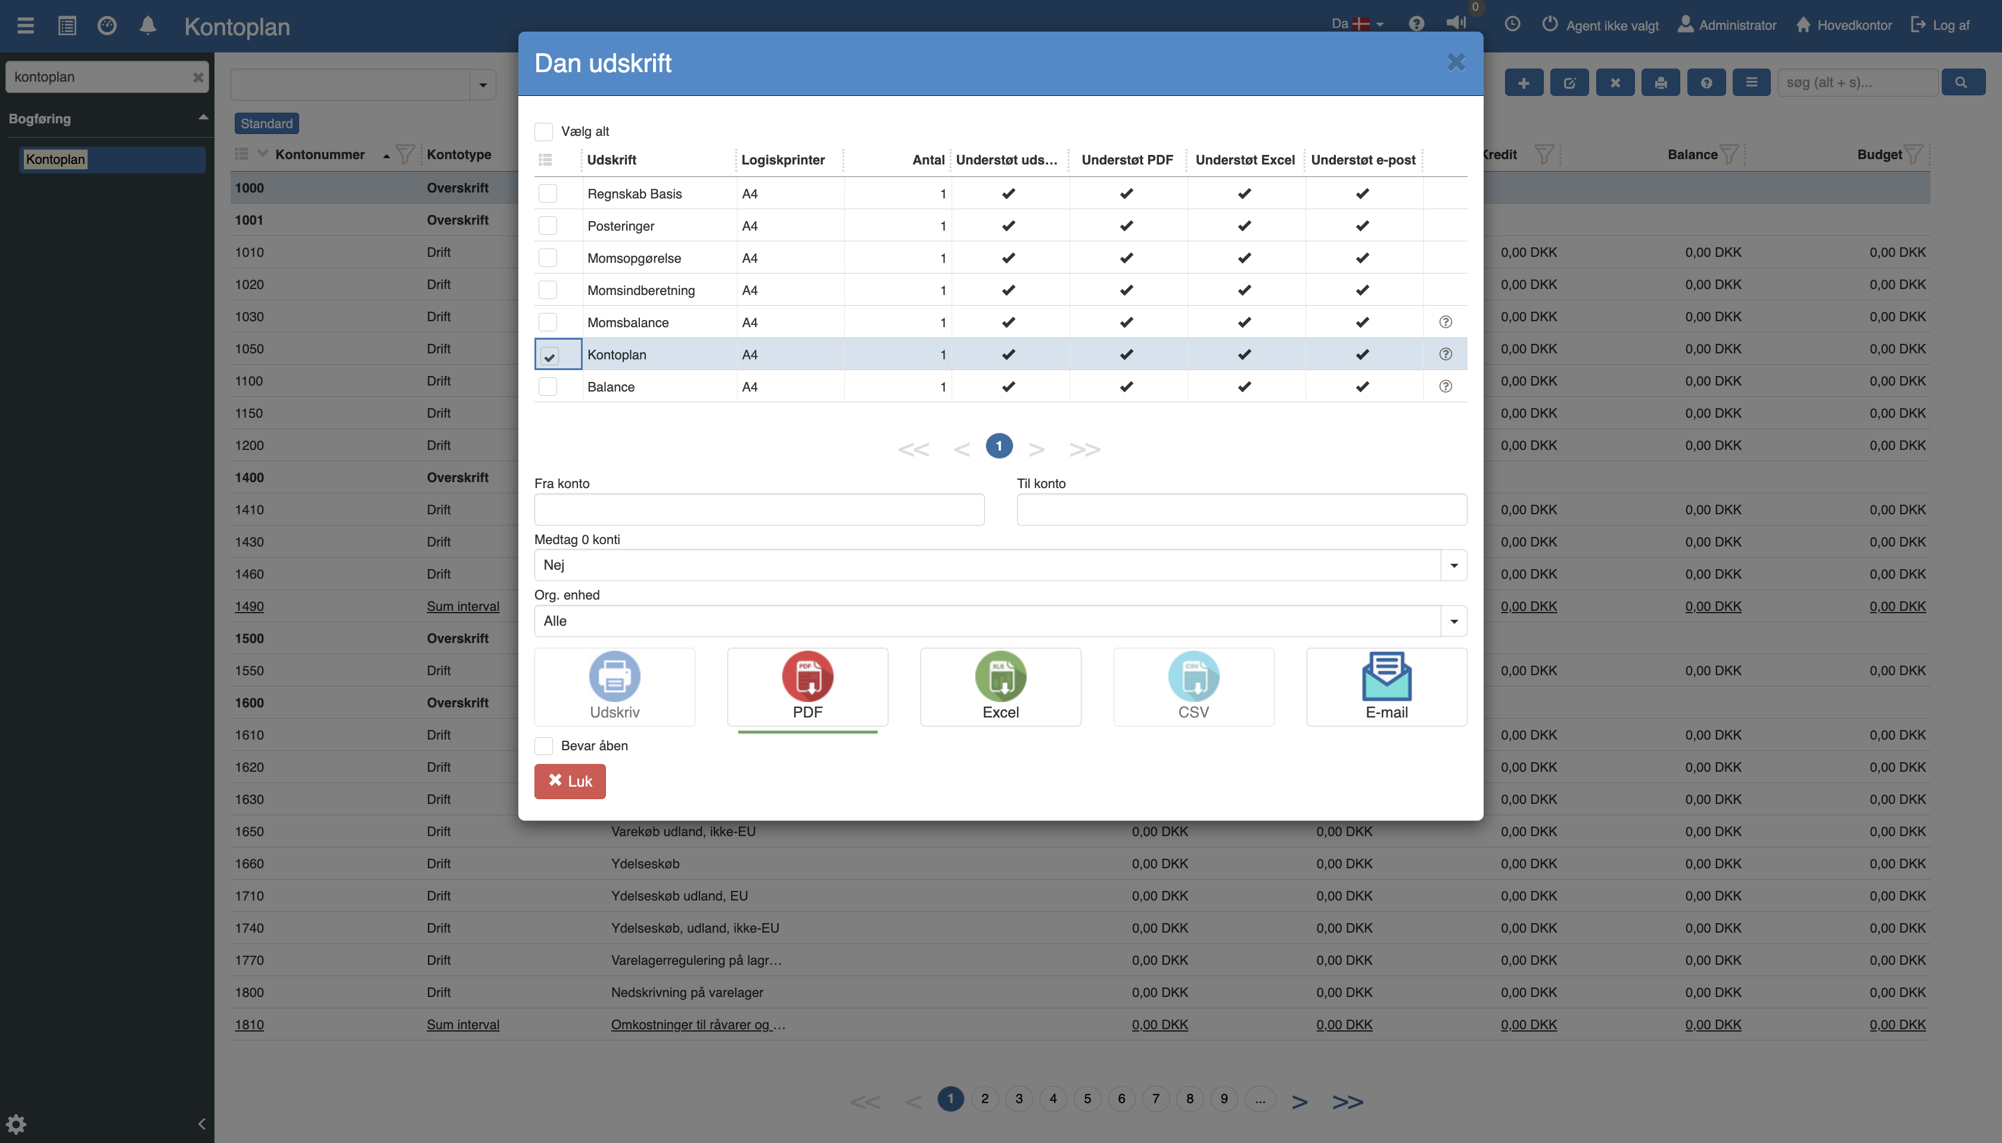The width and height of the screenshot is (2002, 1143).
Task: Expand the Org. enhed dropdown
Action: (1453, 621)
